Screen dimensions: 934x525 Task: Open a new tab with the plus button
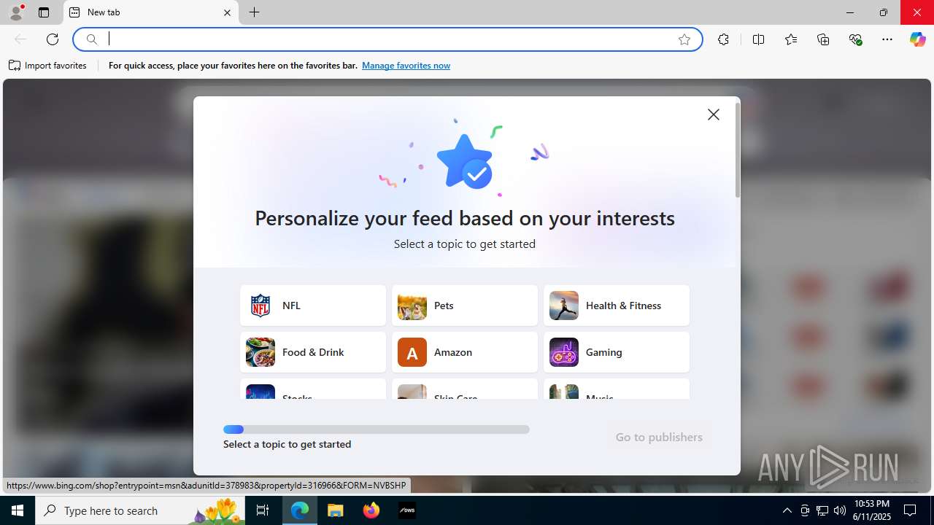click(254, 12)
